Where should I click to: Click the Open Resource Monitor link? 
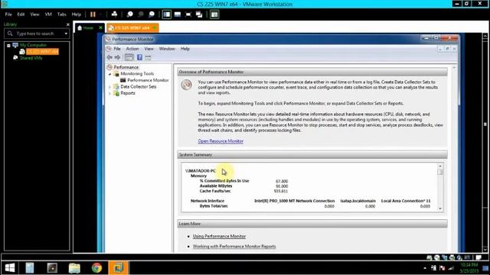point(220,141)
